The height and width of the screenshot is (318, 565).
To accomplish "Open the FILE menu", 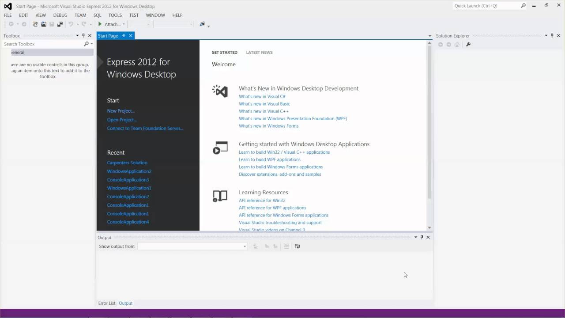I will [8, 15].
